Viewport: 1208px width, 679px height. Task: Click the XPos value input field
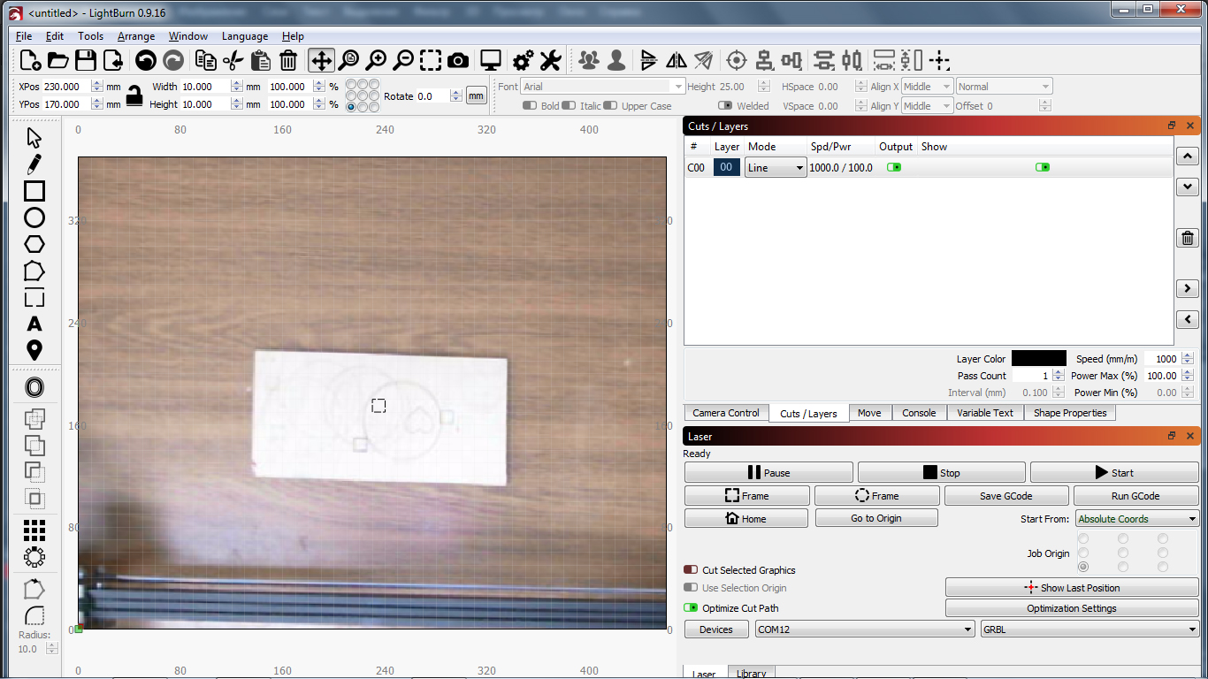click(66, 87)
